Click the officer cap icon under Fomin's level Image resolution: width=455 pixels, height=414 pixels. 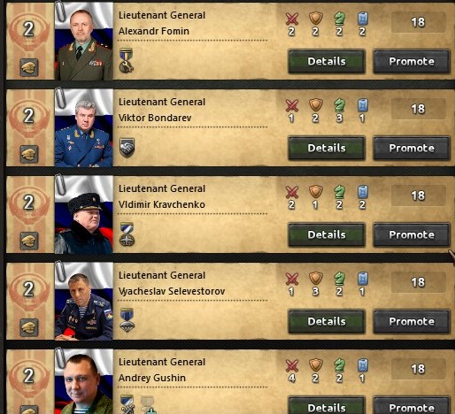29,67
